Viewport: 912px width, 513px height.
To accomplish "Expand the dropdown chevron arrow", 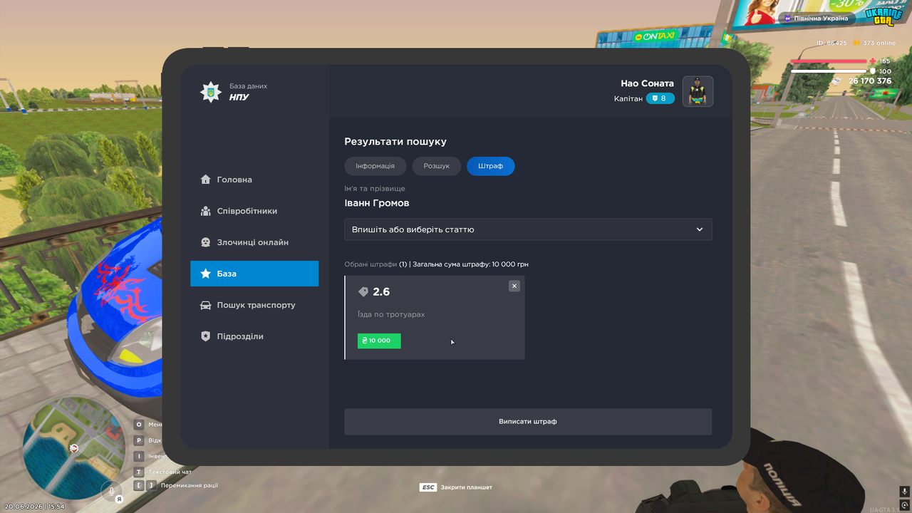I will click(700, 229).
